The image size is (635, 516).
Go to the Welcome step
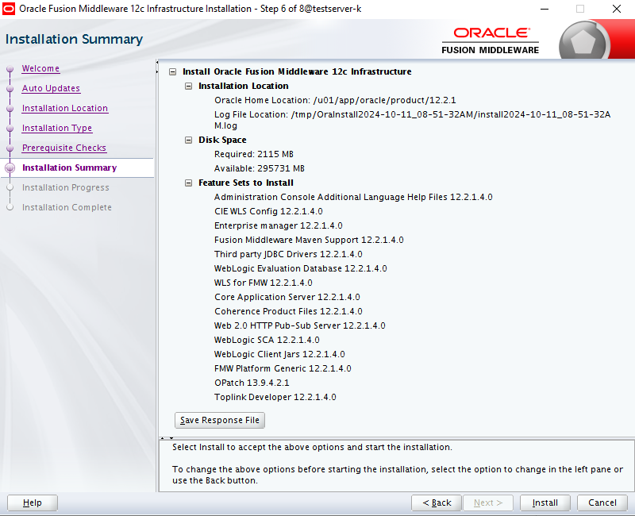(40, 68)
